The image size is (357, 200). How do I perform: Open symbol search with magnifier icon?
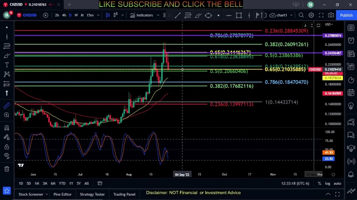point(301,15)
